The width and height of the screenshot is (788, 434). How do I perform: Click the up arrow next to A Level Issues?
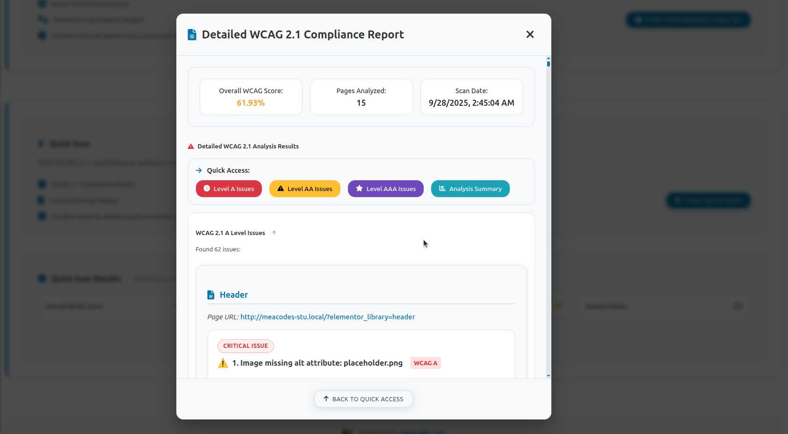click(x=274, y=233)
